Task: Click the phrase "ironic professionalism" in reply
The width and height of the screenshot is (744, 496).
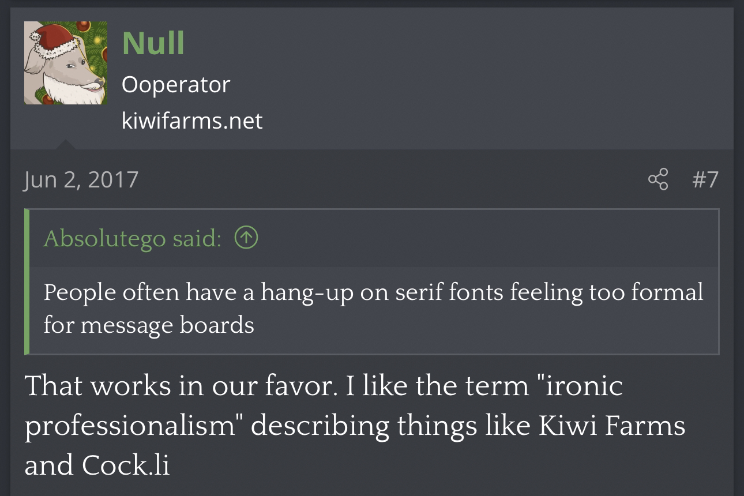Action: click(x=323, y=405)
